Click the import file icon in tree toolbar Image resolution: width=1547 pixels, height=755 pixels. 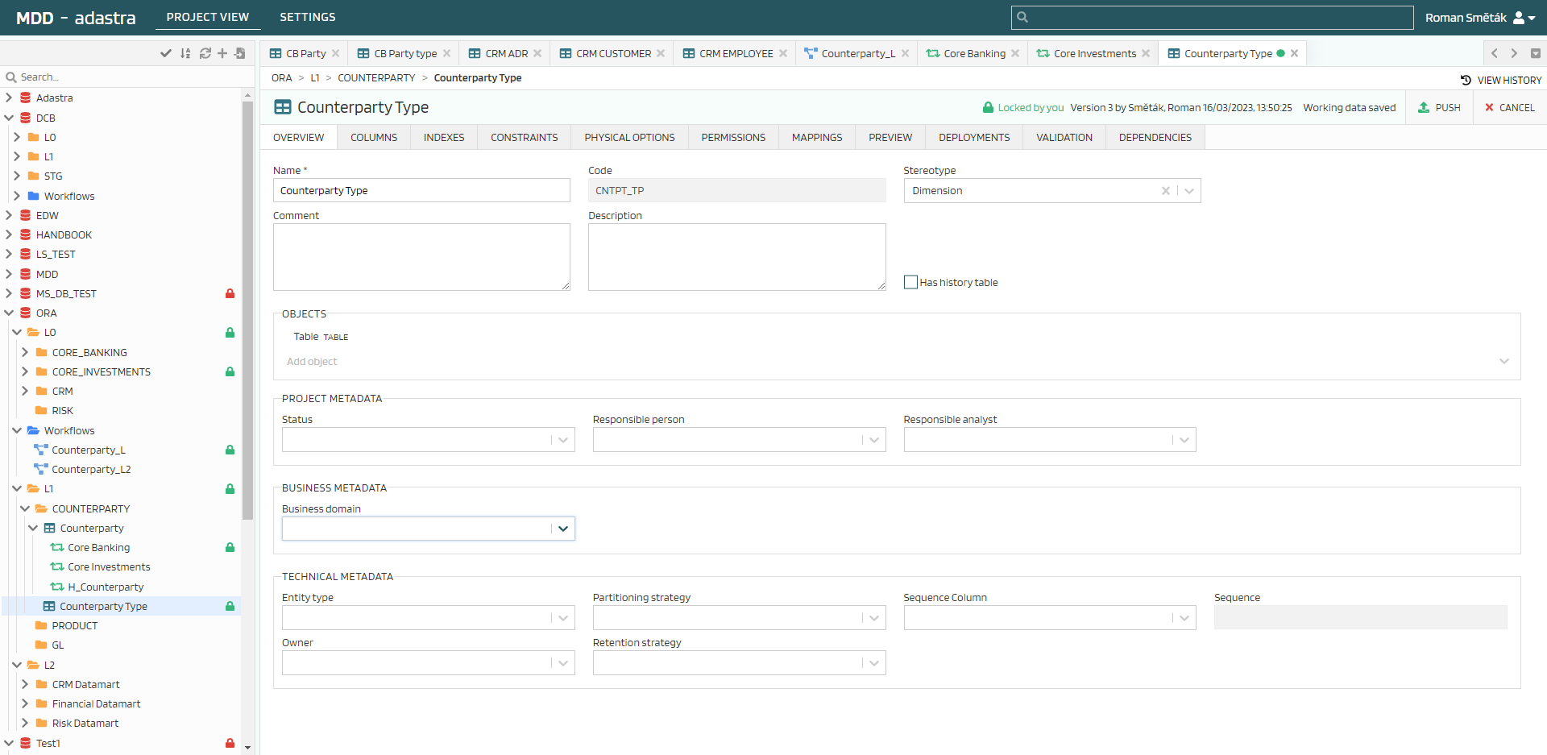pyautogui.click(x=240, y=53)
